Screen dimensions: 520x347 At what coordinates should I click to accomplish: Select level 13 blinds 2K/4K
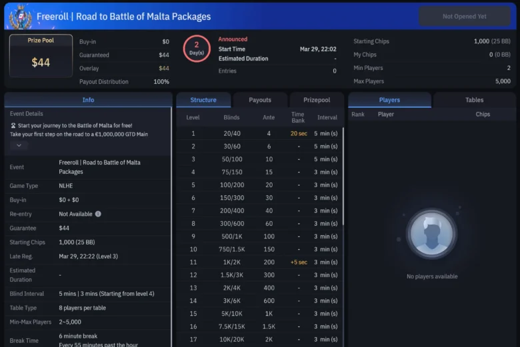click(x=232, y=288)
